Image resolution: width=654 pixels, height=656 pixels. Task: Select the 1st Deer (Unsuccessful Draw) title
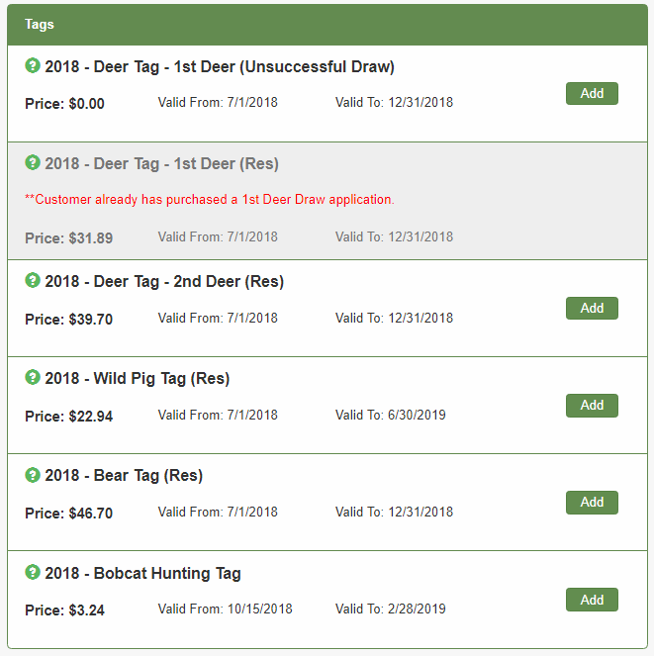coord(220,67)
